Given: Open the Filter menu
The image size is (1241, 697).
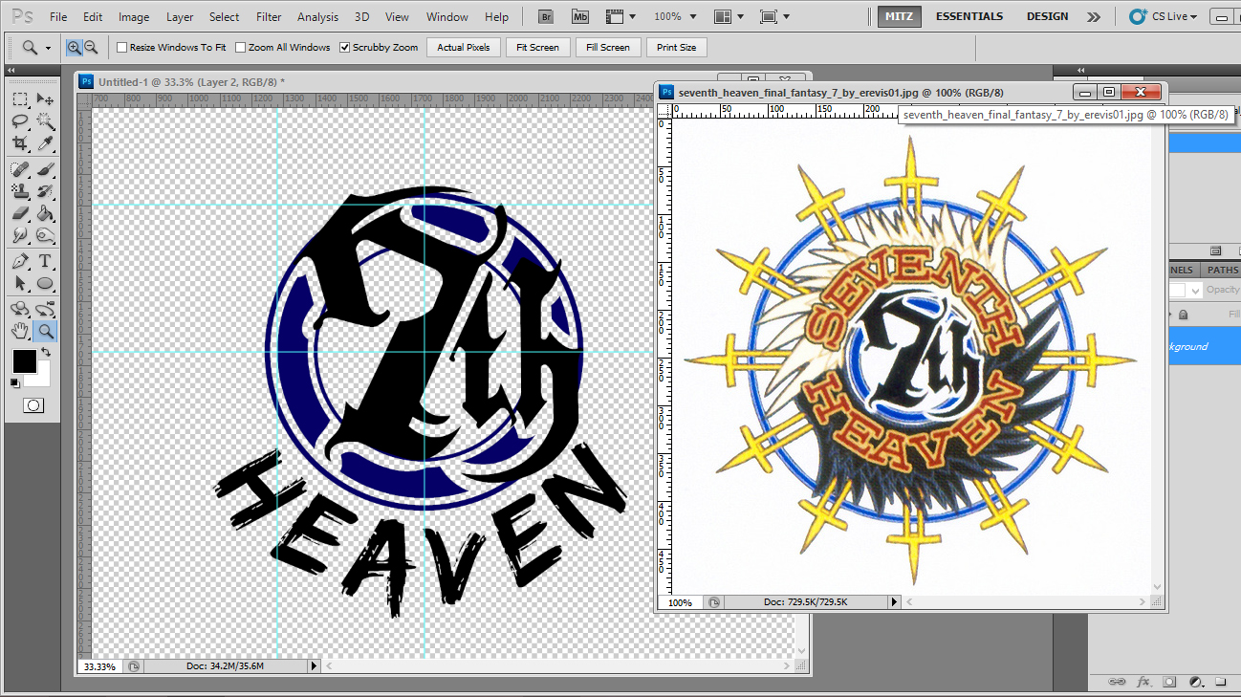Looking at the screenshot, I should 269,16.
